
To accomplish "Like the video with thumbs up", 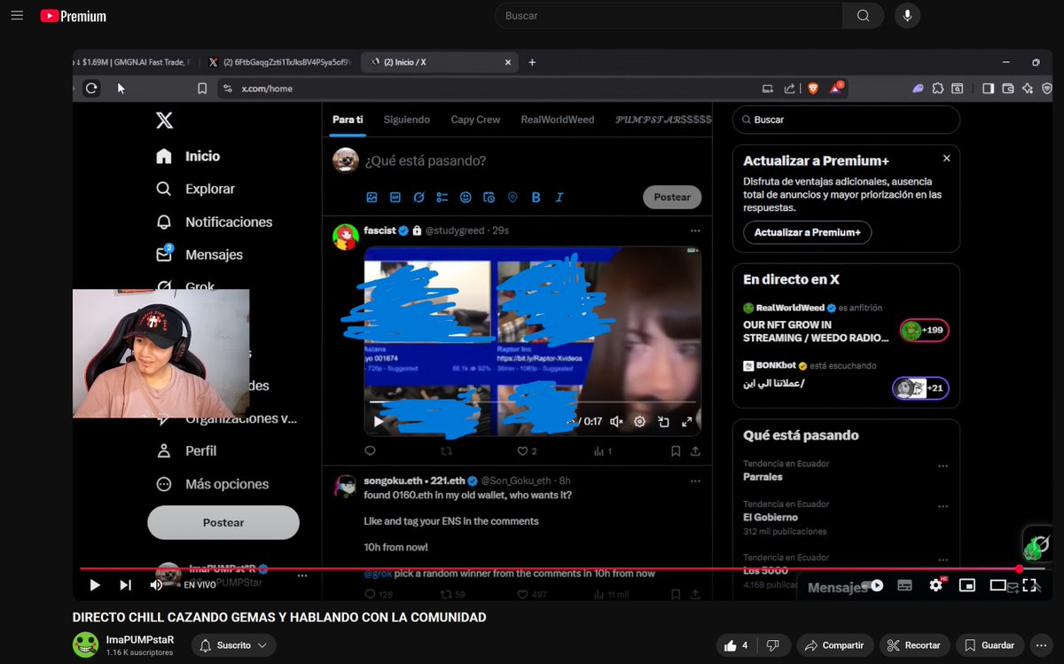I will [x=737, y=645].
